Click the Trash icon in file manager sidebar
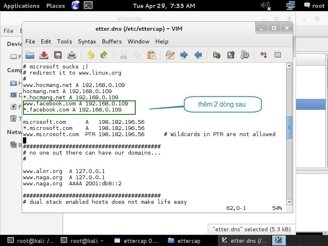 (x=14, y=118)
